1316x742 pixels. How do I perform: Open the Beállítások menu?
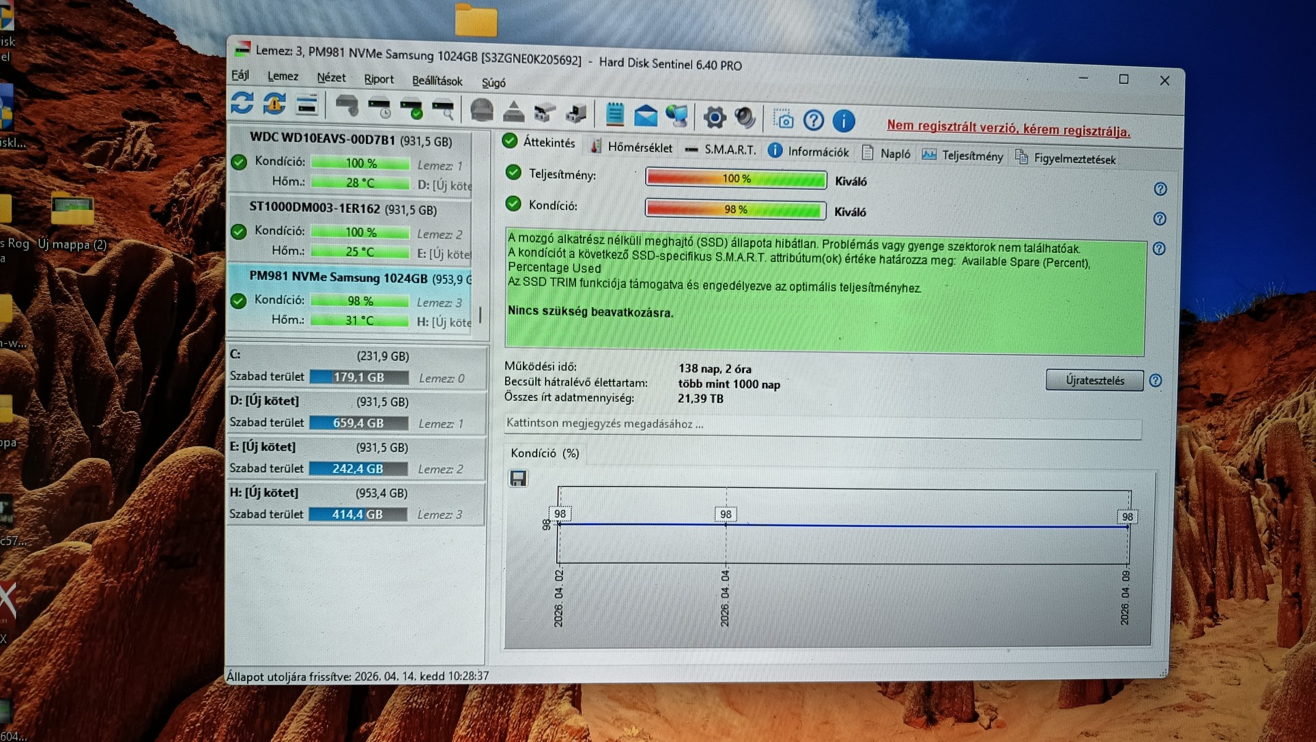point(437,81)
